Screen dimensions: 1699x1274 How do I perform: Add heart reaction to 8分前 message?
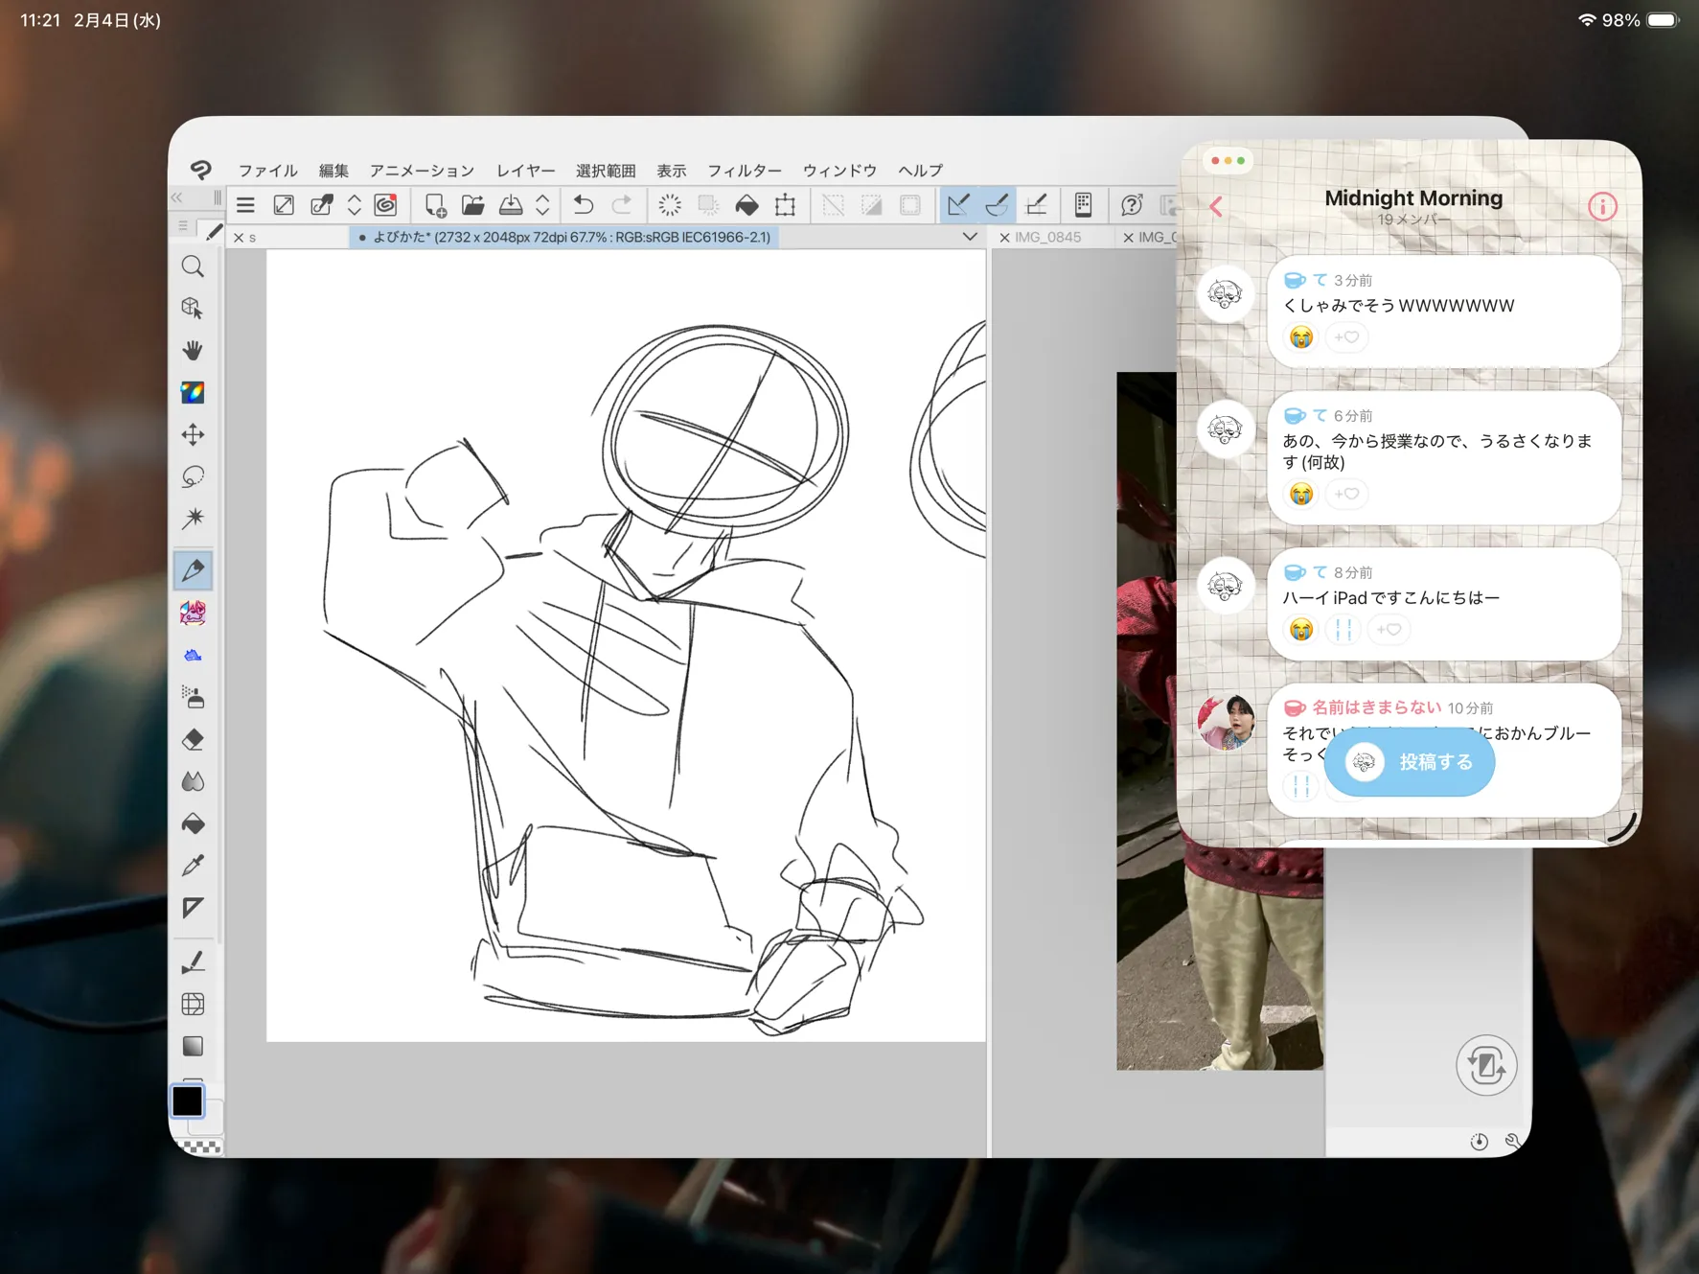(x=1389, y=630)
